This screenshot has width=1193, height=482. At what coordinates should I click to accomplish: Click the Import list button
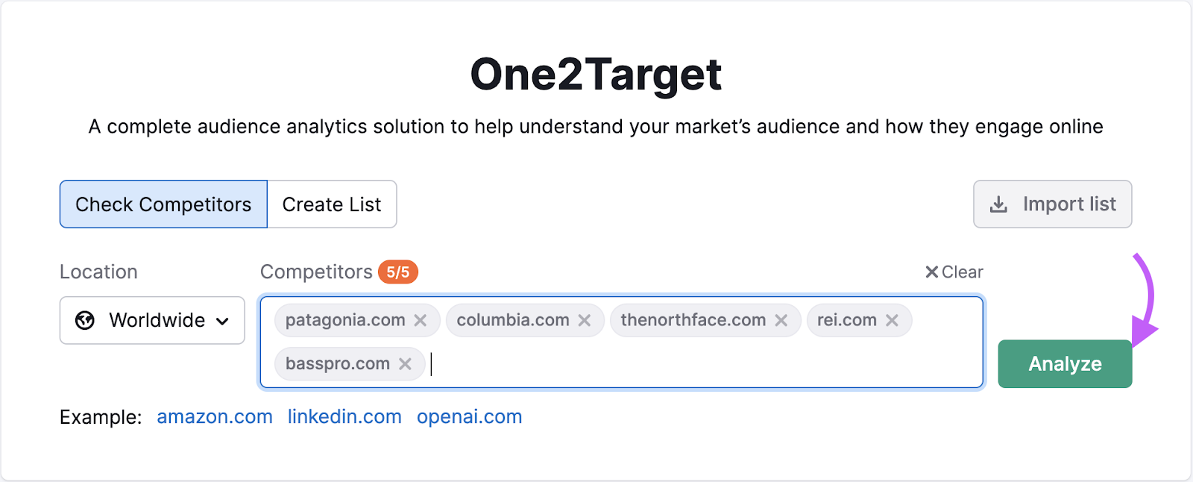(x=1052, y=204)
